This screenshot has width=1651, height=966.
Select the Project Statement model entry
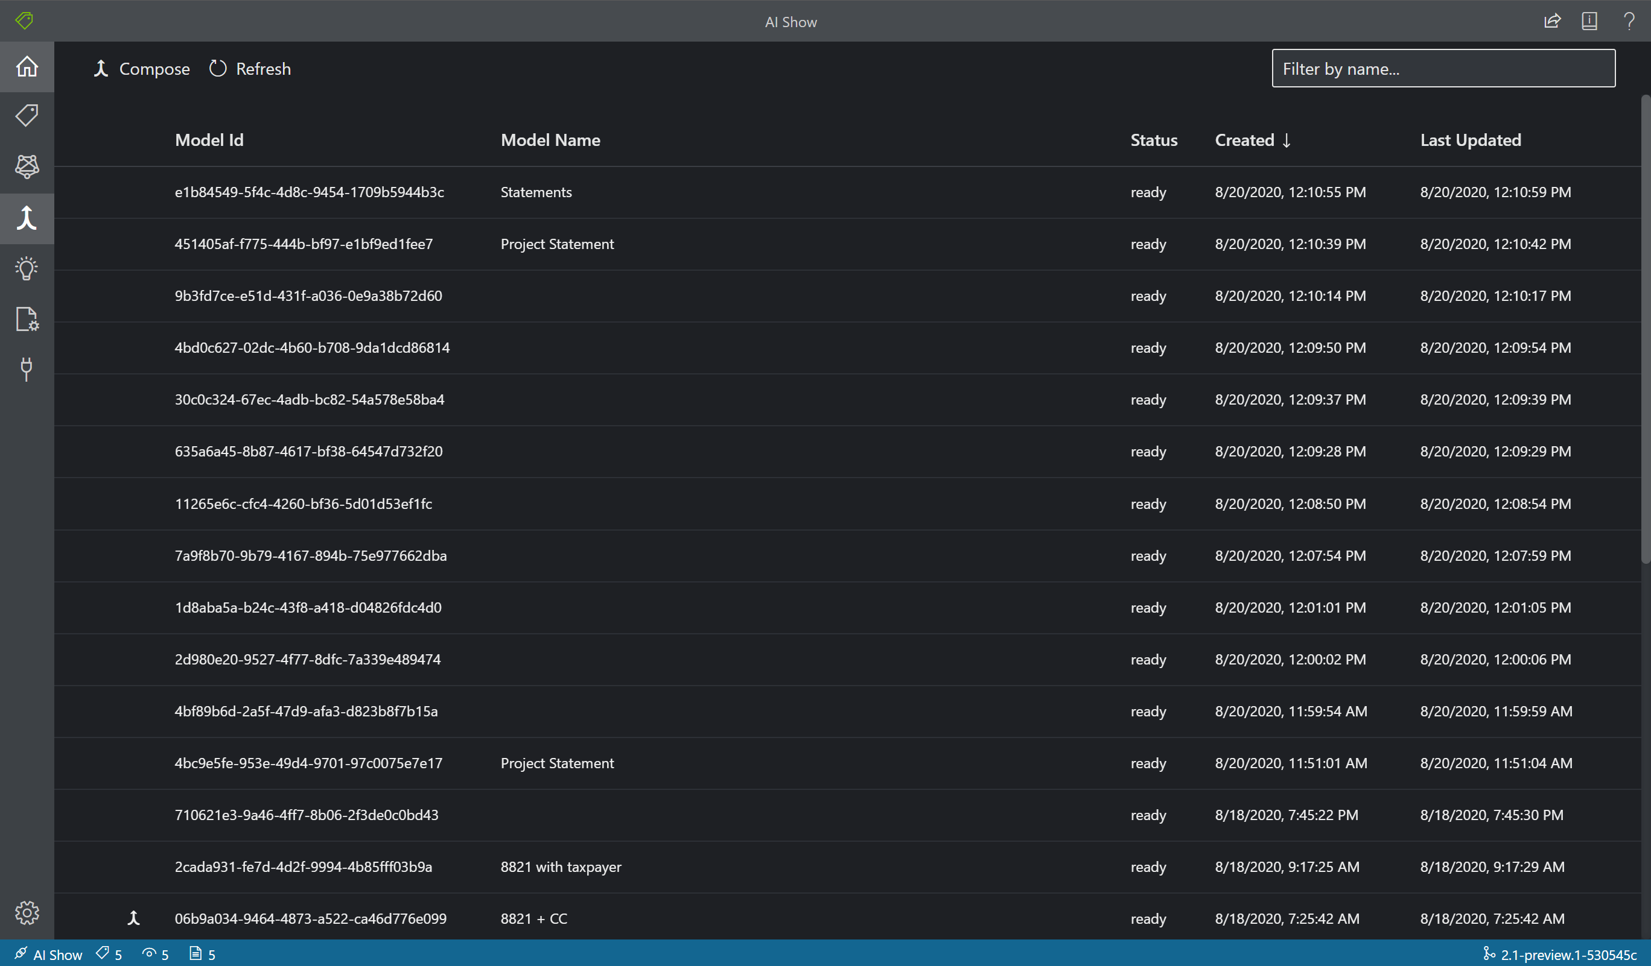pyautogui.click(x=557, y=242)
